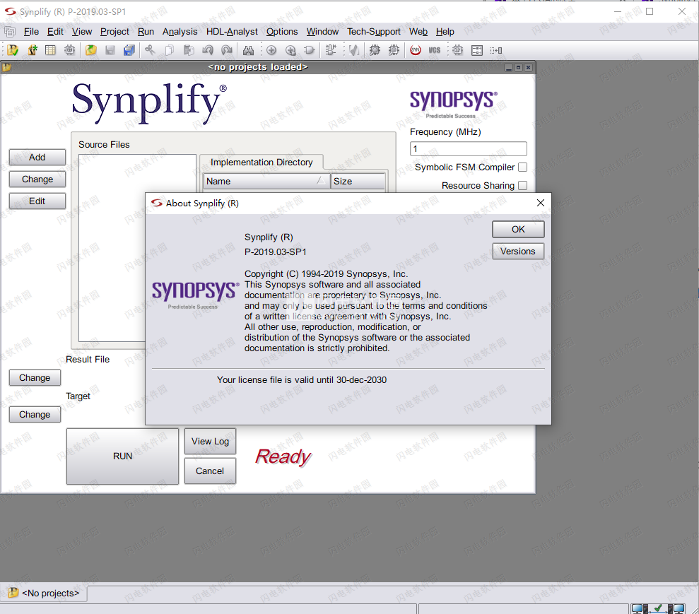The height and width of the screenshot is (614, 699).
Task: Open the Help menu
Action: 445,32
